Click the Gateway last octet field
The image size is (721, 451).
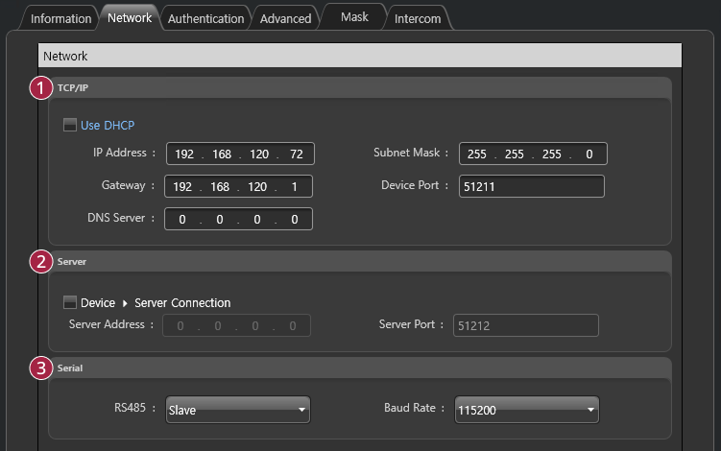[x=294, y=186]
